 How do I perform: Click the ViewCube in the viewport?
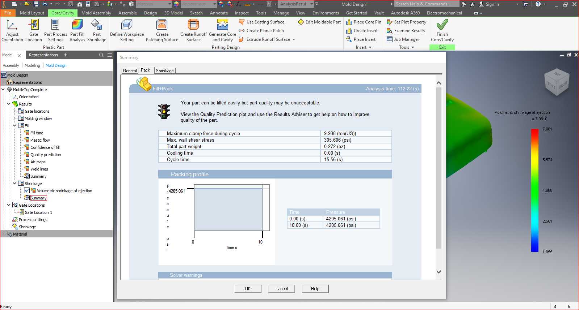coord(557,82)
